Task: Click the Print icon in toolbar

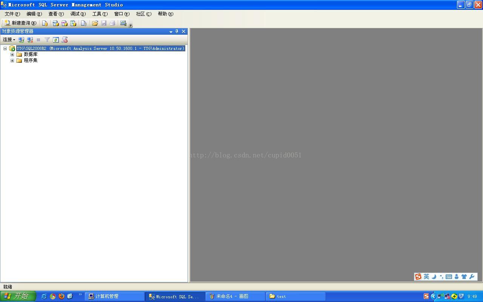Action: [112, 23]
